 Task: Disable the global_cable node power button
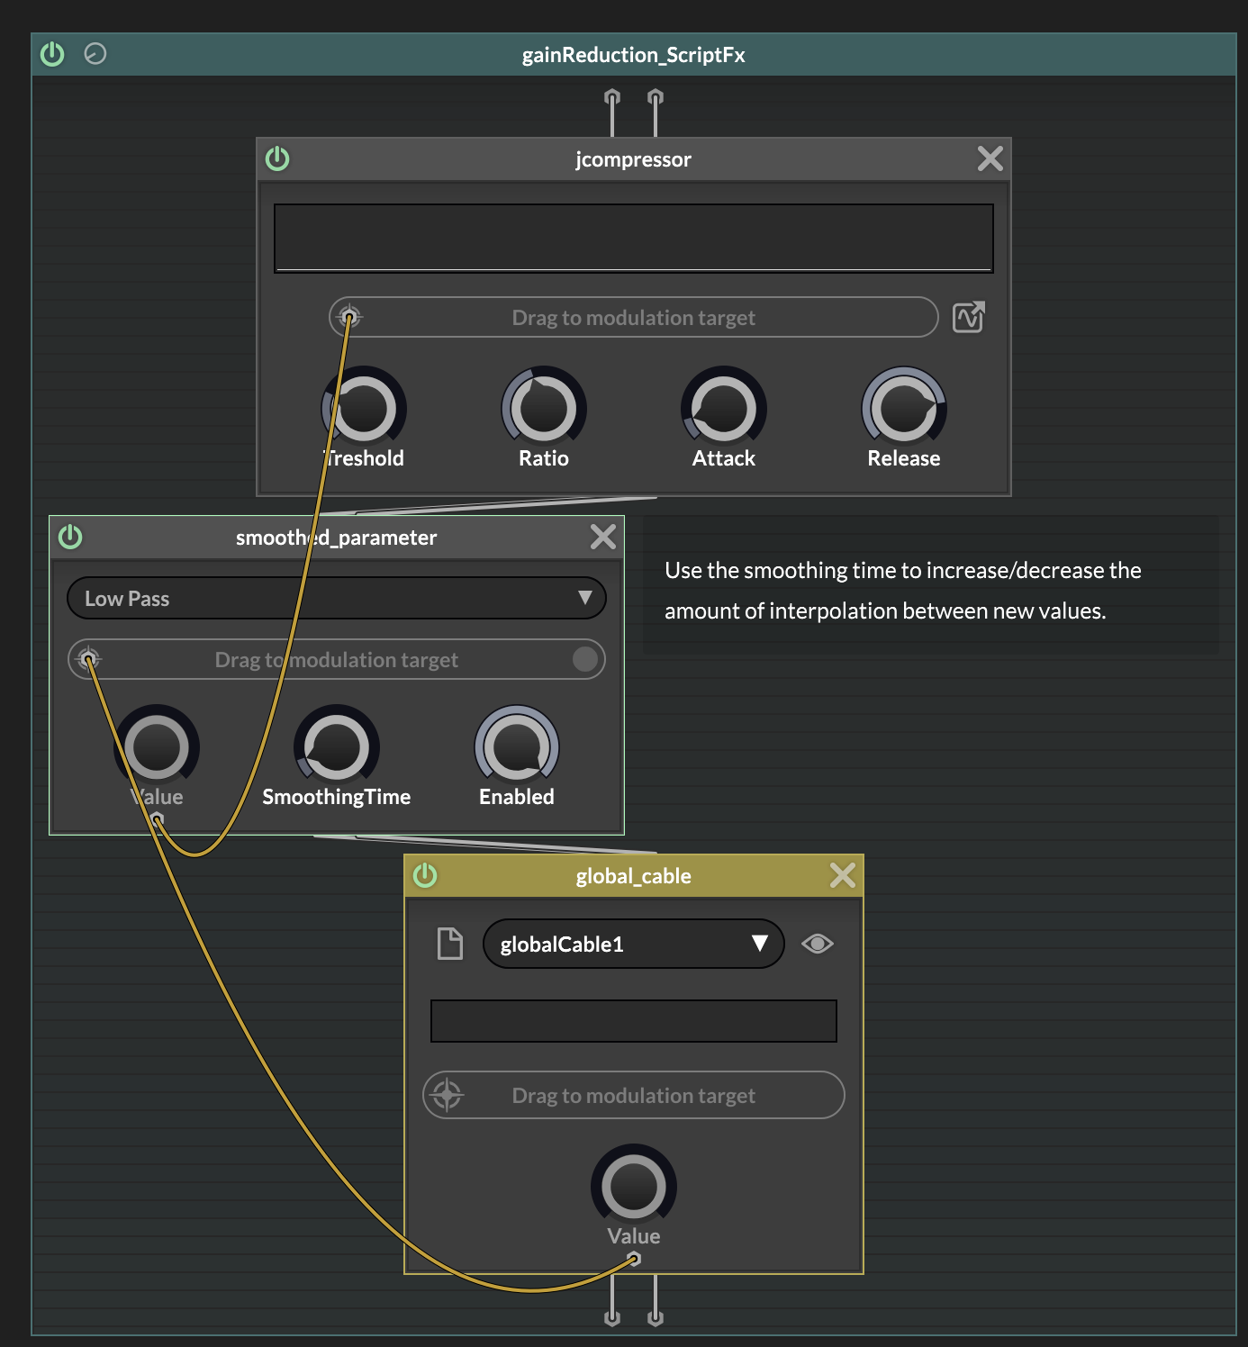point(425,875)
